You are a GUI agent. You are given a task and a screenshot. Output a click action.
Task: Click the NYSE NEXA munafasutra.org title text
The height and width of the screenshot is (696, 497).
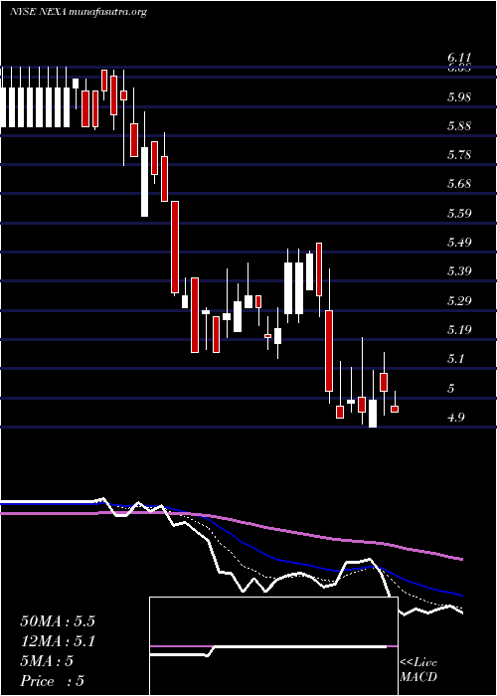[79, 12]
